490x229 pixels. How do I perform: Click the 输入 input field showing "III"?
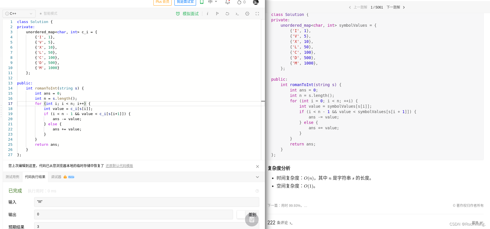[147, 202]
